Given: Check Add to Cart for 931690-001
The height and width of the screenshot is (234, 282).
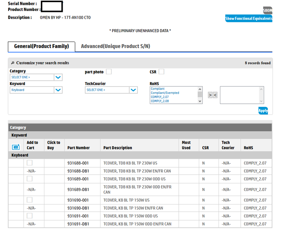Looking at the screenshot, I should (30, 200).
